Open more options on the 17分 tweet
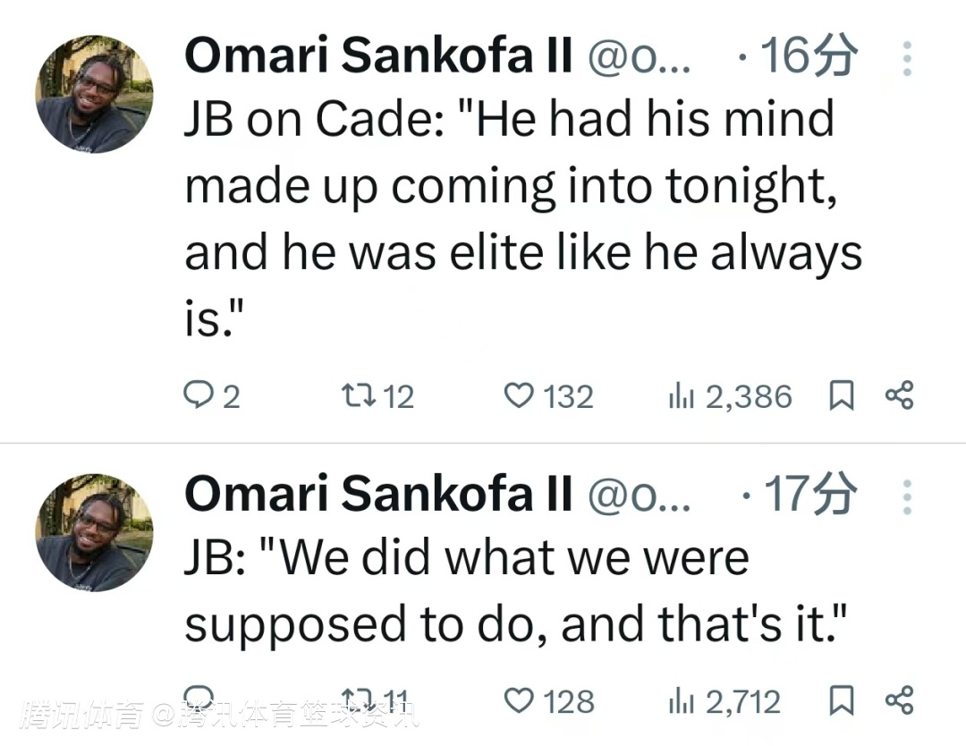The width and height of the screenshot is (966, 746). [906, 496]
